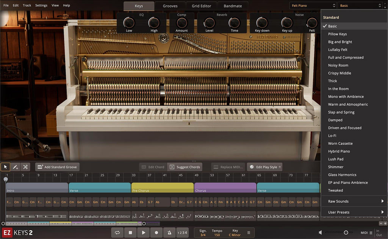Select the Pillow Keys preset
Viewport: 388px width, 239px height.
coord(354,34)
